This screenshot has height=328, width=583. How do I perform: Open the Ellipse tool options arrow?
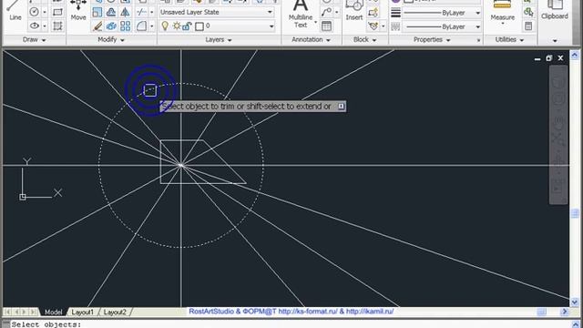(45, 26)
